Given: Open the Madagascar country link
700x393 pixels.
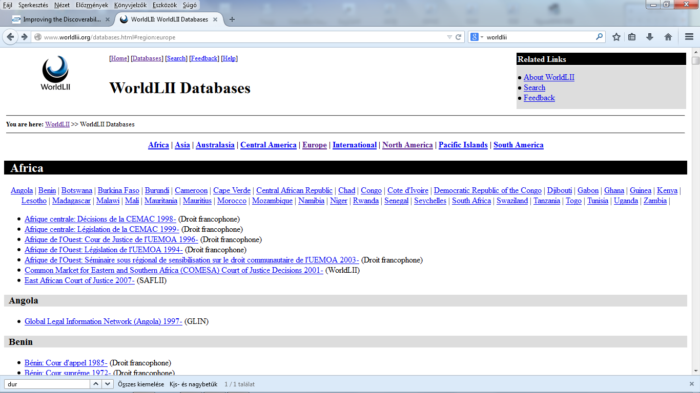Looking at the screenshot, I should [x=71, y=201].
